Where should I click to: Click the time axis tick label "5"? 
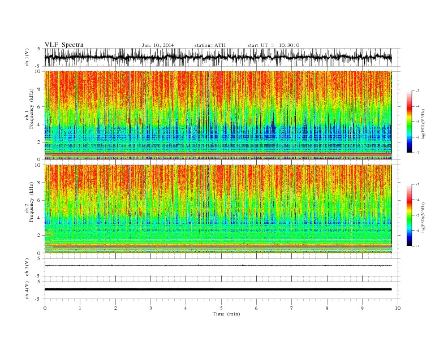(221, 308)
